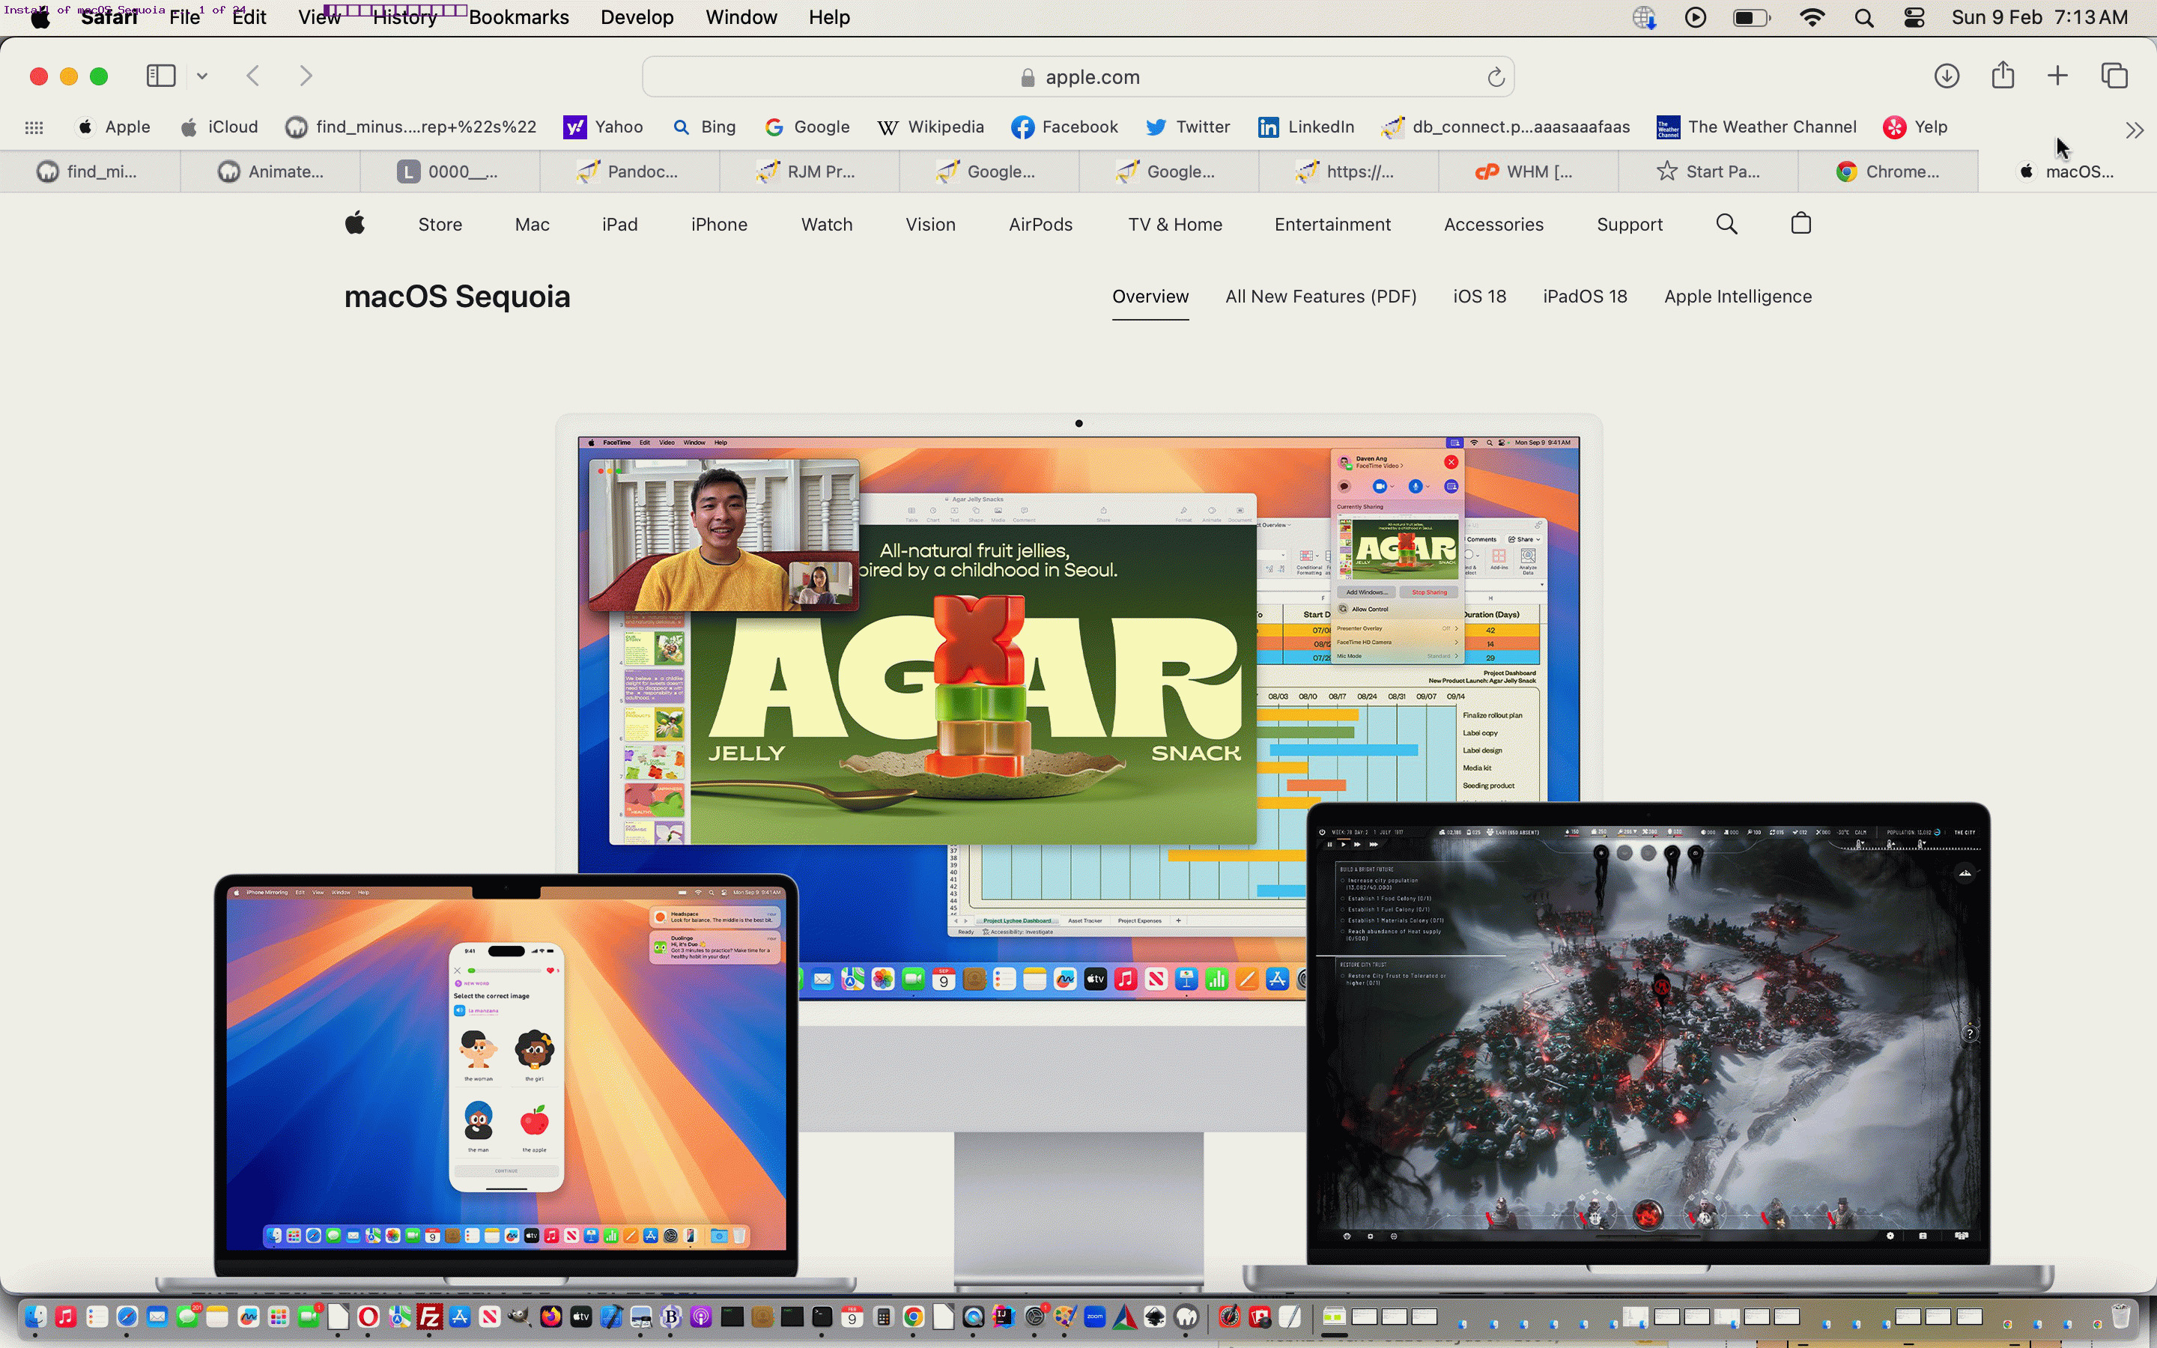Open the Wikipedia bookmark
Image resolution: width=2157 pixels, height=1348 pixels.
930,127
